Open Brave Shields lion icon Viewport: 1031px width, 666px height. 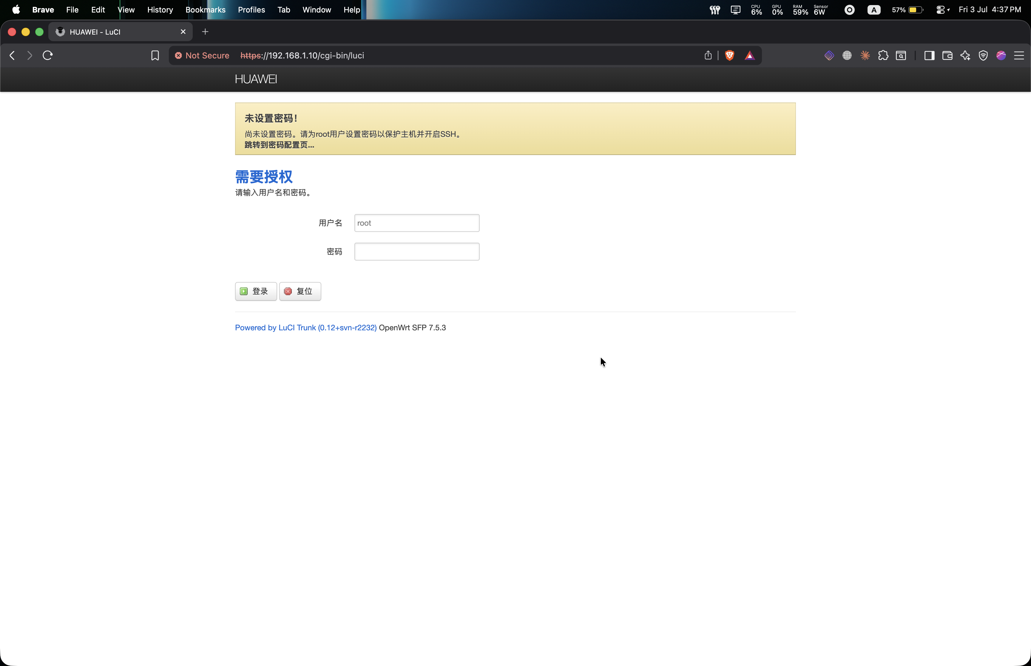pyautogui.click(x=729, y=55)
